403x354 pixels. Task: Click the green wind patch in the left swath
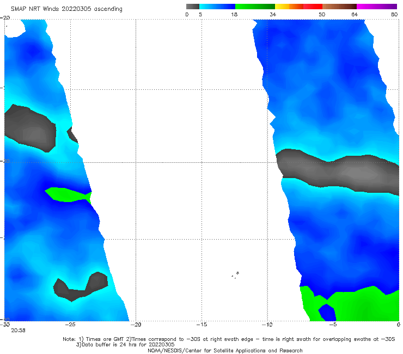tap(69, 194)
